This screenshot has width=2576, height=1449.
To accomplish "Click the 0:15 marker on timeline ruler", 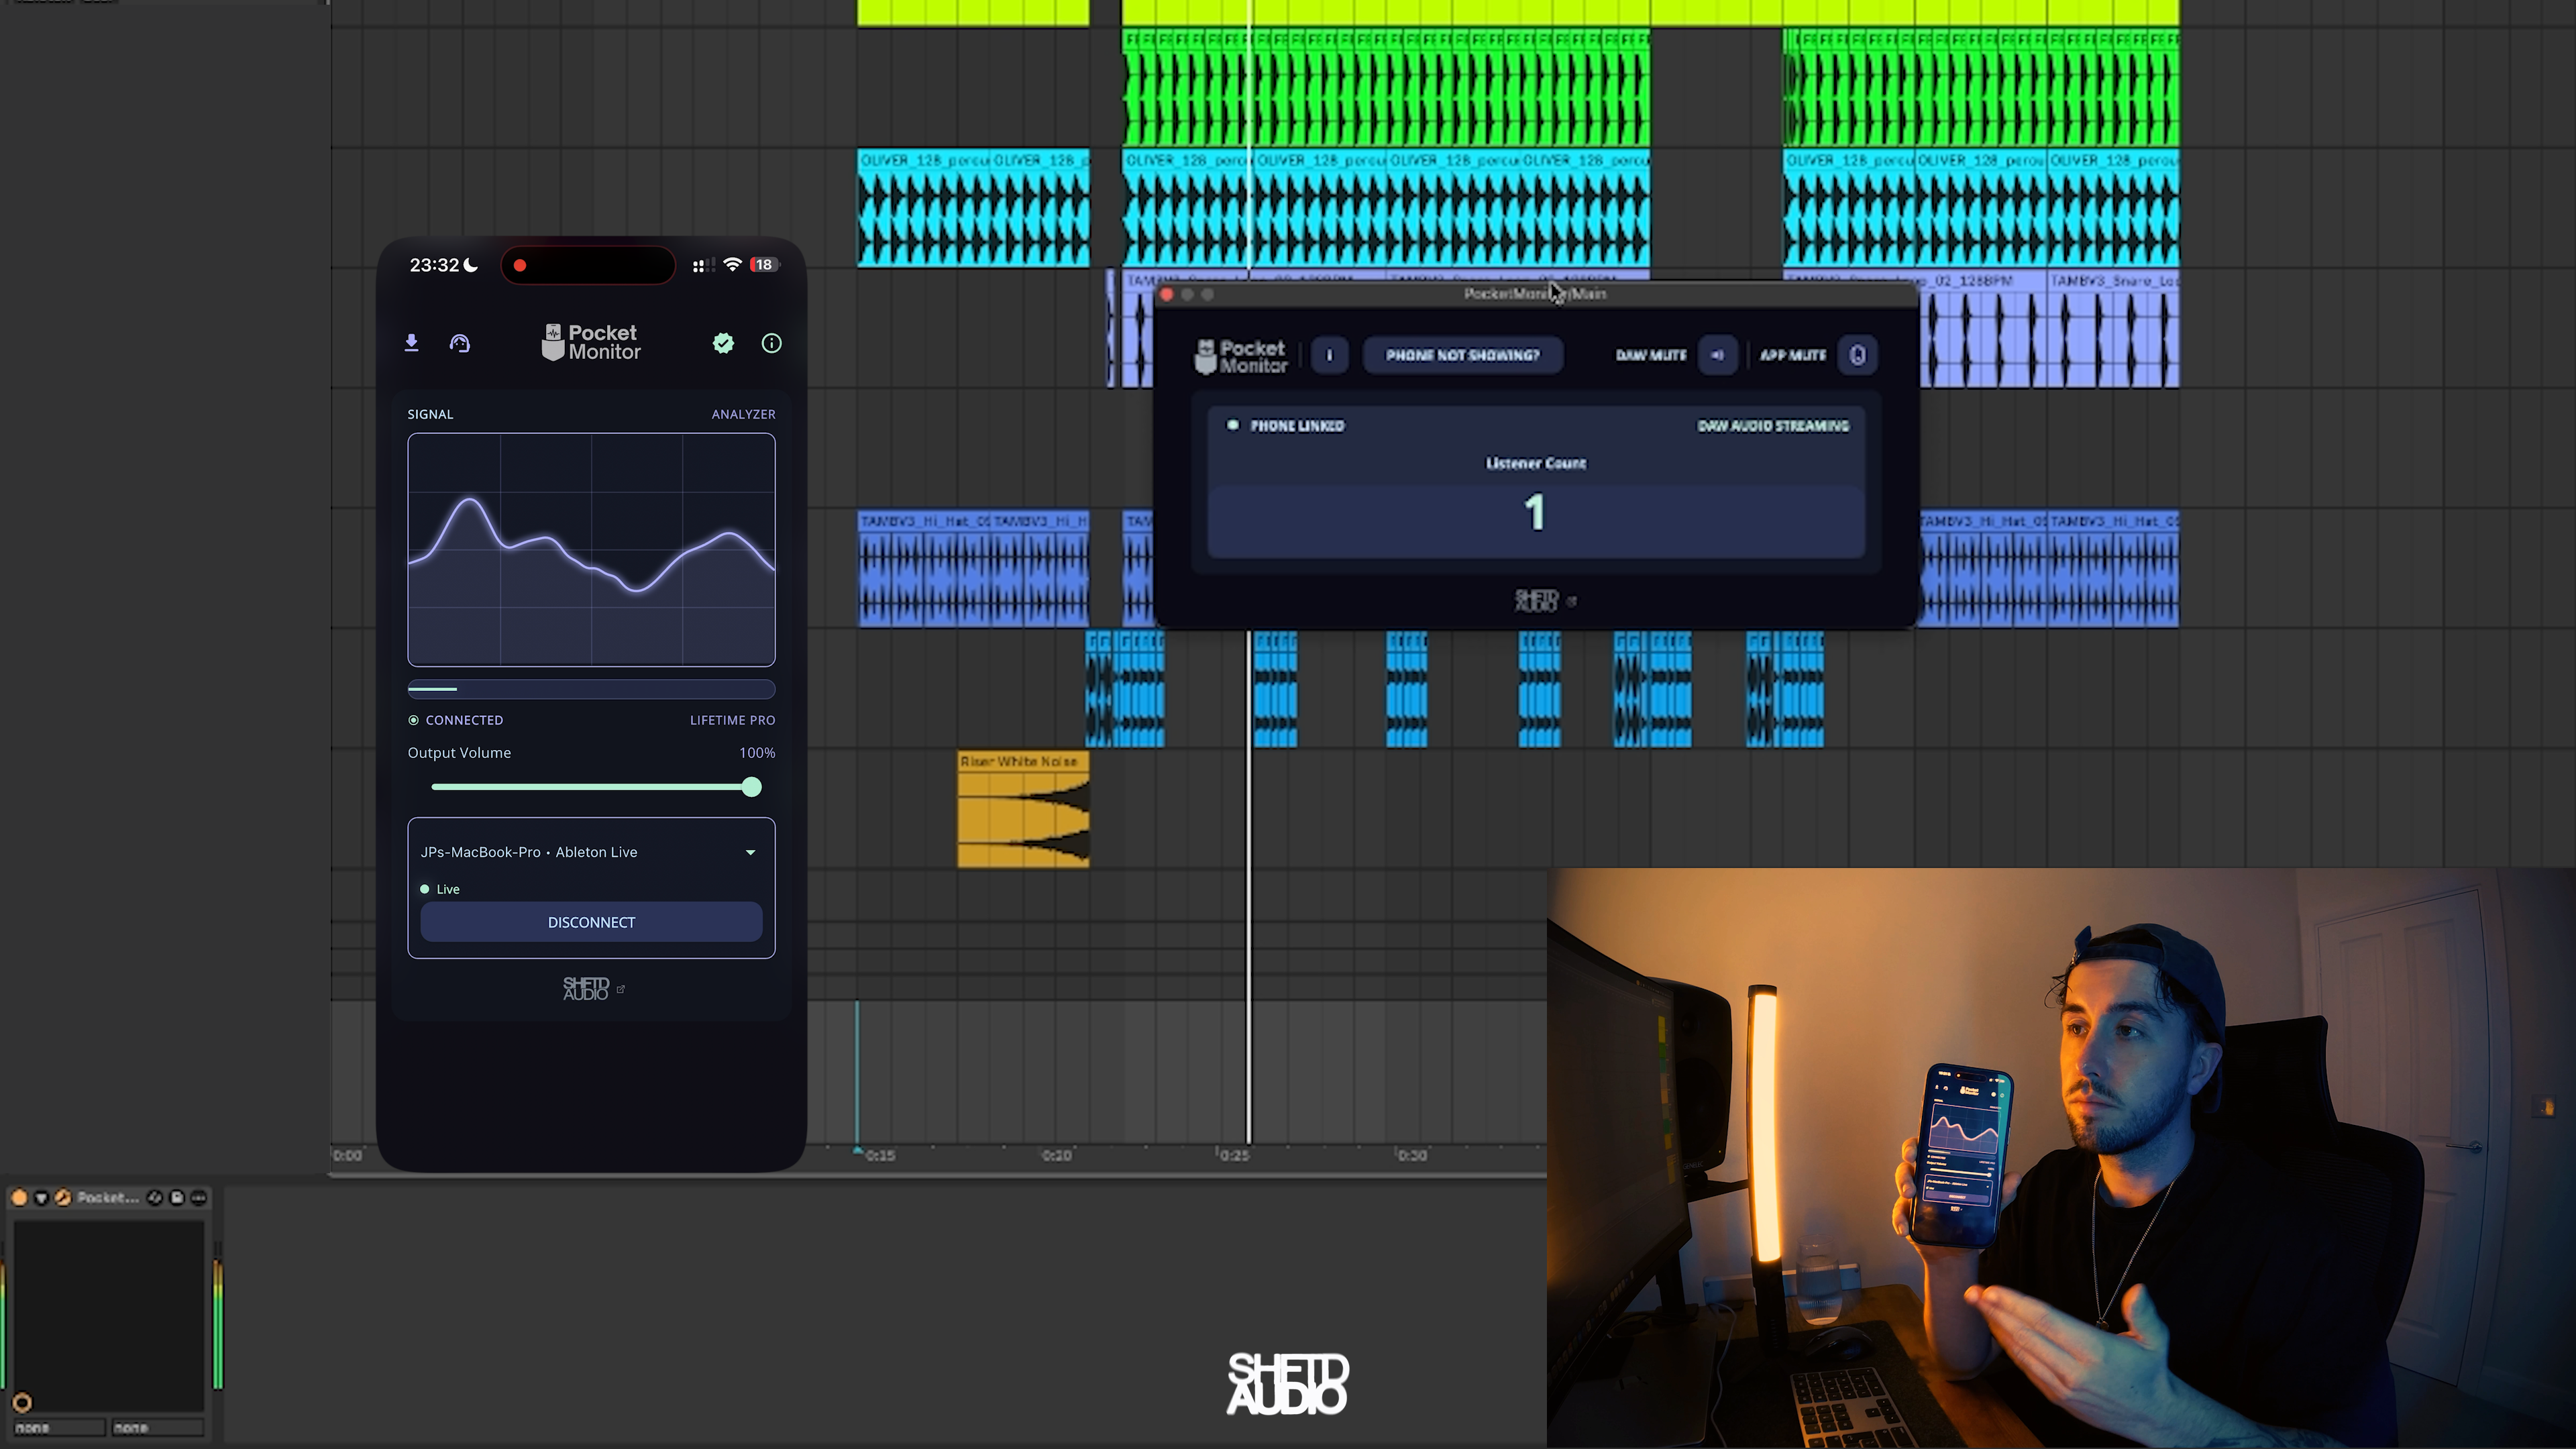I will [x=880, y=1155].
